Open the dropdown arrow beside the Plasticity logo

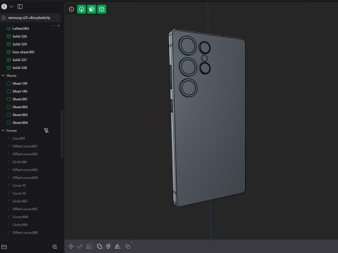pyautogui.click(x=11, y=6)
